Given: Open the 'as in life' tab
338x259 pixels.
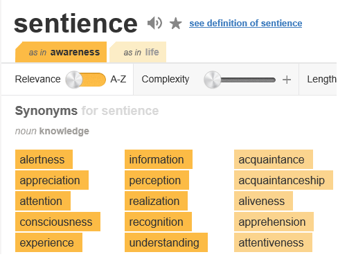Looking at the screenshot, I should click(138, 52).
